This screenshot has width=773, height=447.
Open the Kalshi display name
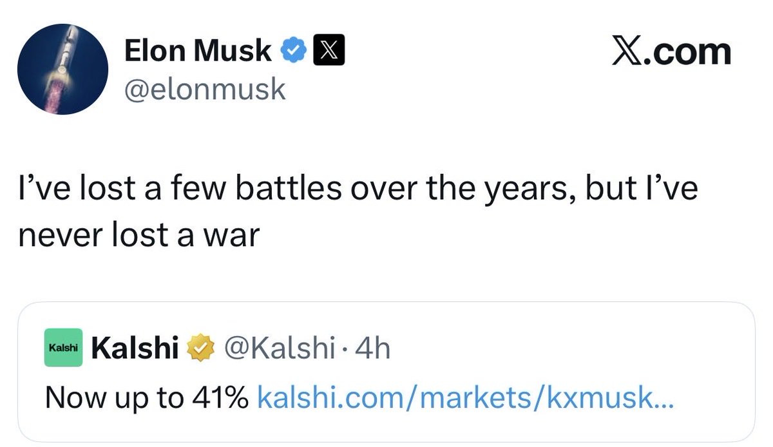(135, 348)
